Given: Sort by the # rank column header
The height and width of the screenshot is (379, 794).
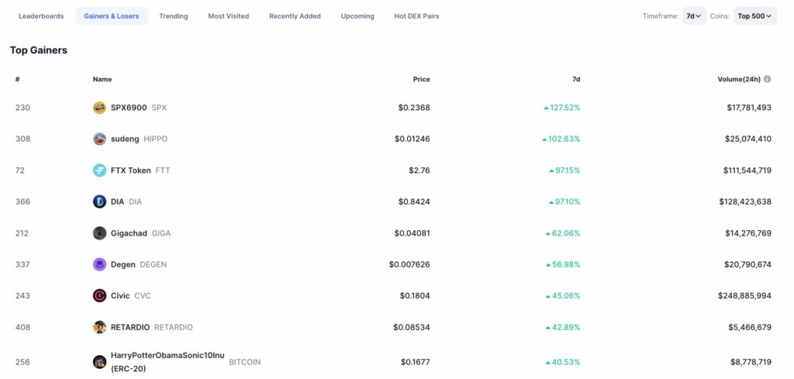Looking at the screenshot, I should [x=17, y=80].
